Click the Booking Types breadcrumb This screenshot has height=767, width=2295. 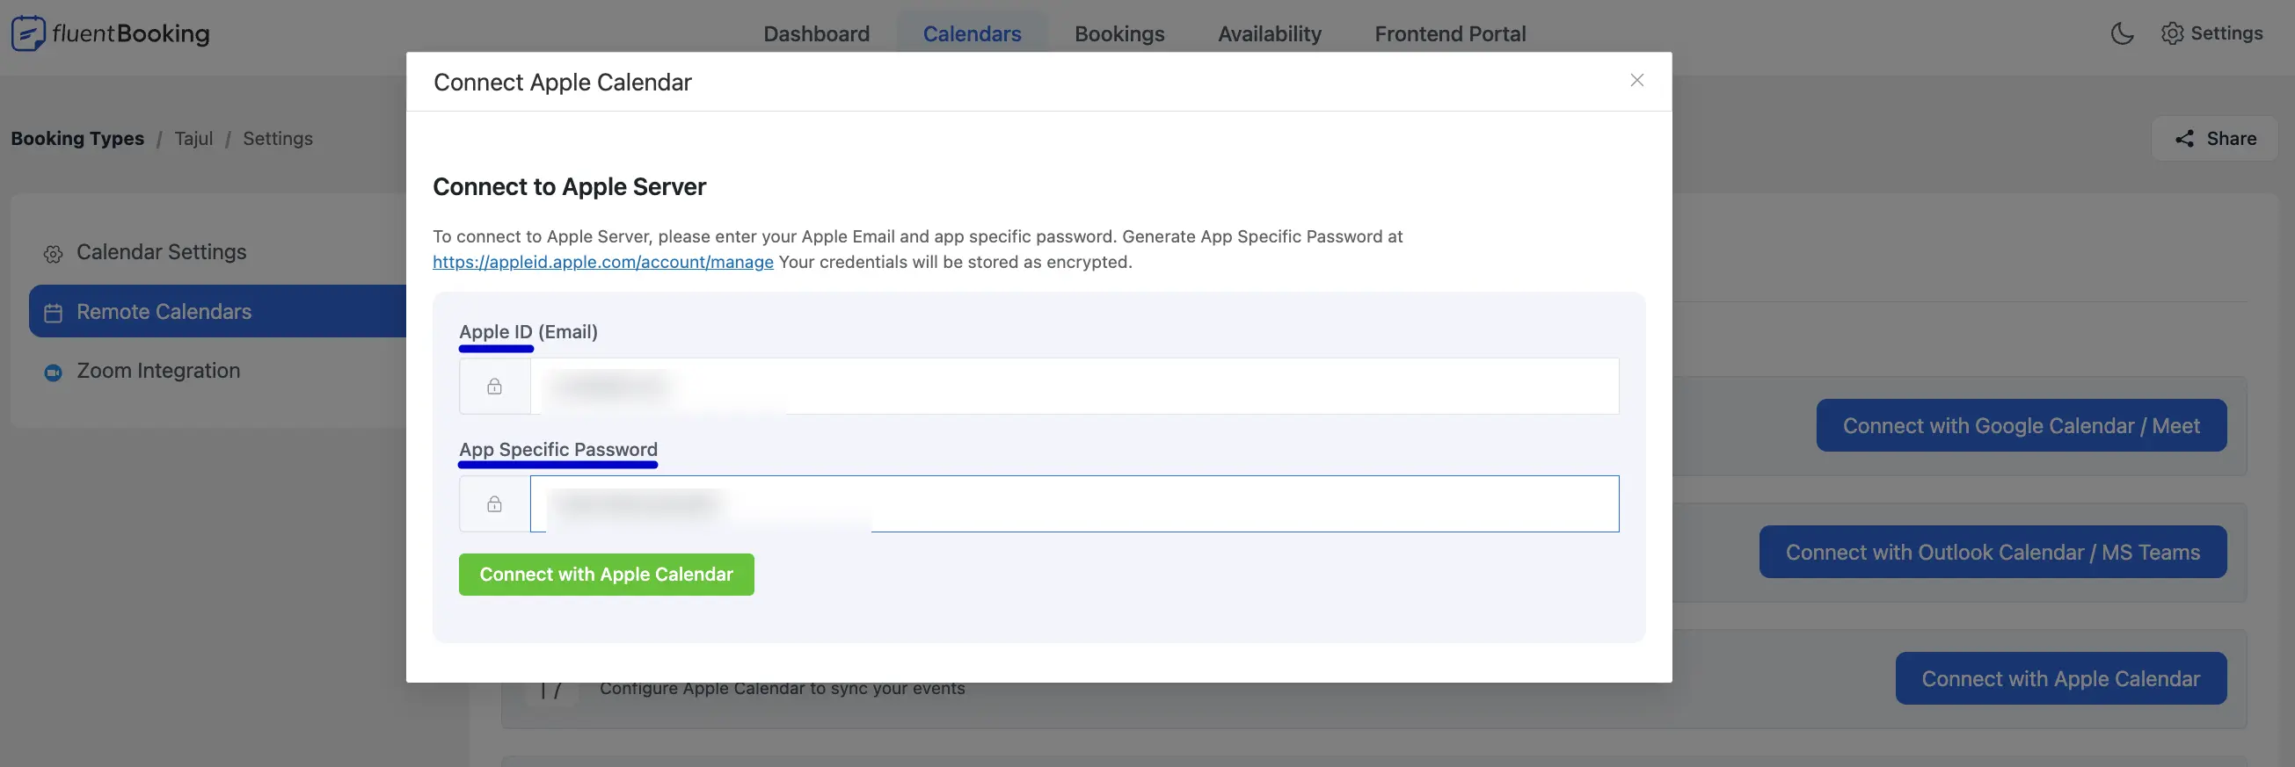[77, 139]
